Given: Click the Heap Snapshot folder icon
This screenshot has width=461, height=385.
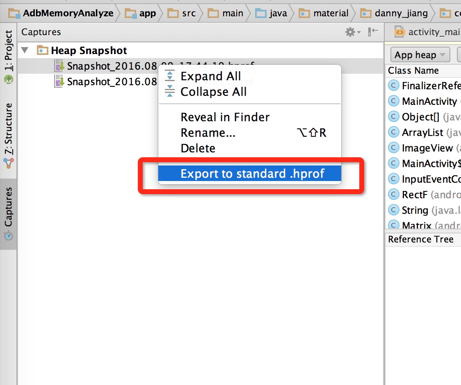Looking at the screenshot, I should tap(42, 50).
